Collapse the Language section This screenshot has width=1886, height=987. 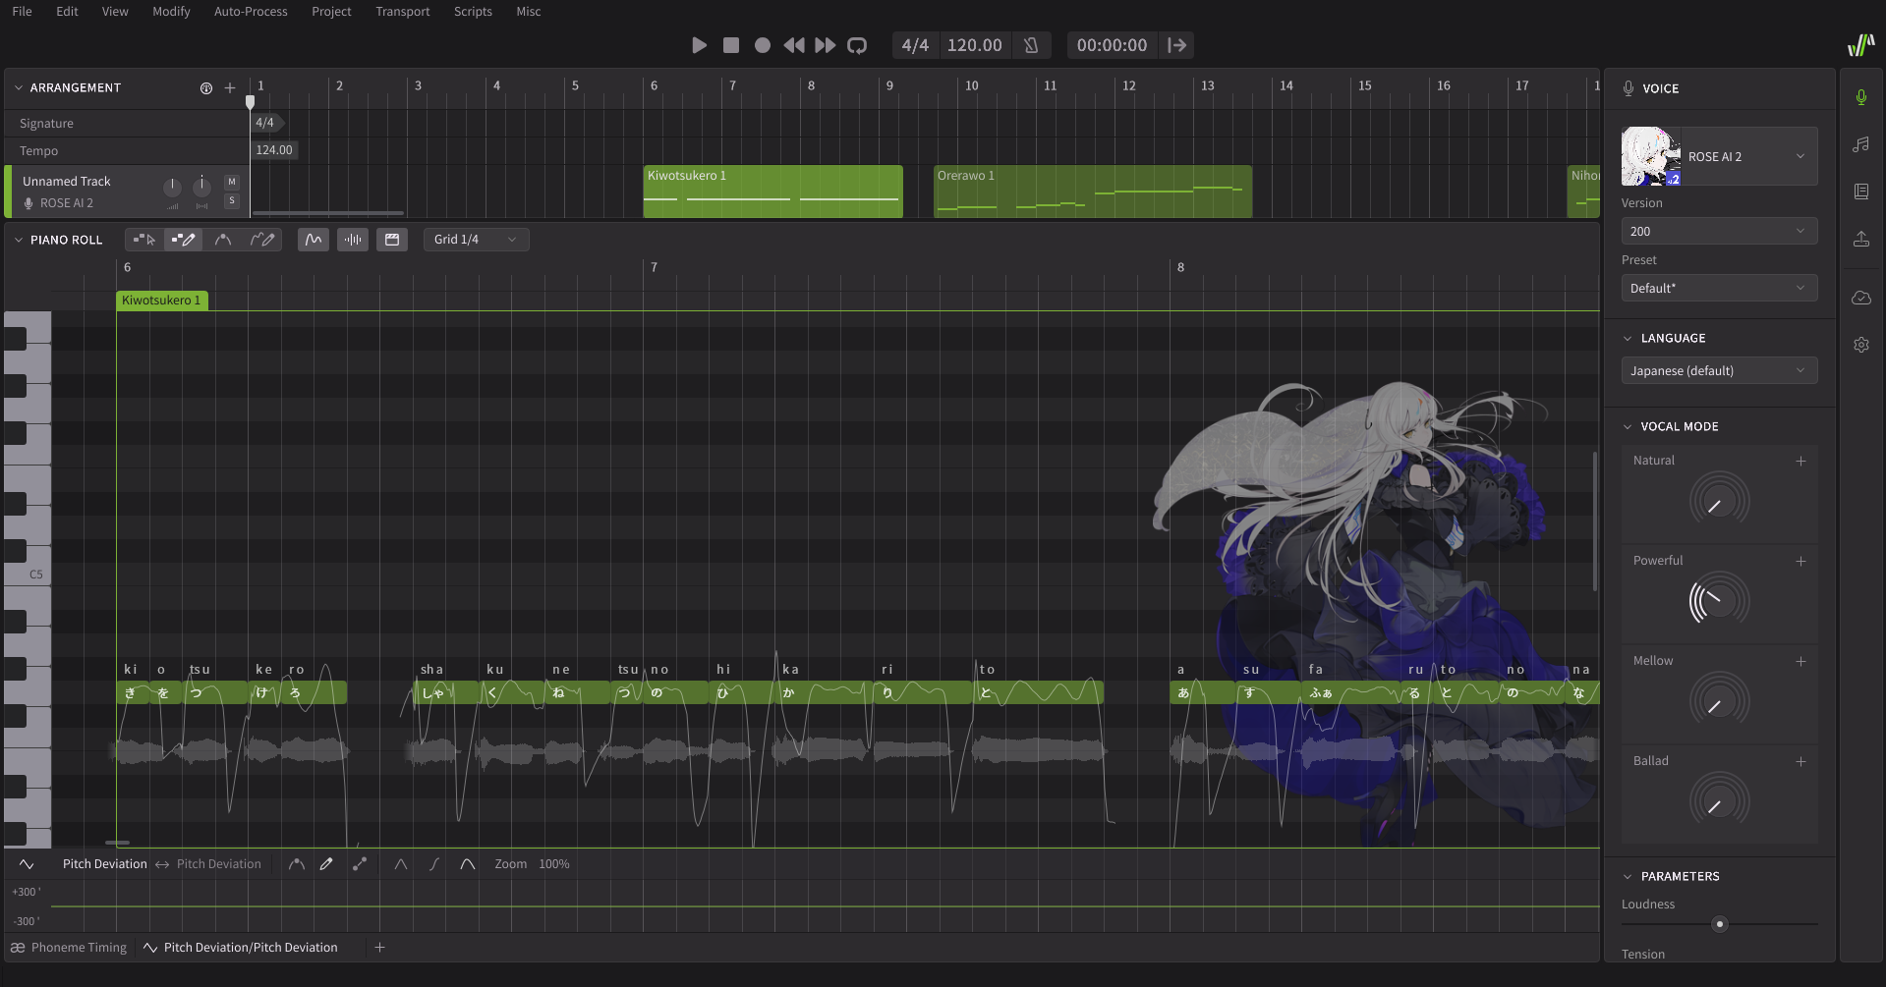pos(1628,338)
